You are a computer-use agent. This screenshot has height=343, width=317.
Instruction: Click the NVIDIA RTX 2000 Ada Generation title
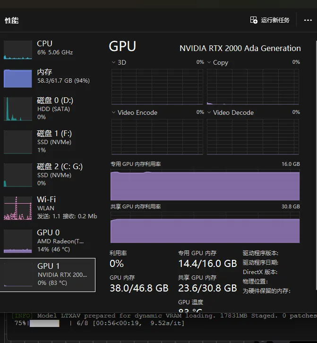(x=240, y=48)
